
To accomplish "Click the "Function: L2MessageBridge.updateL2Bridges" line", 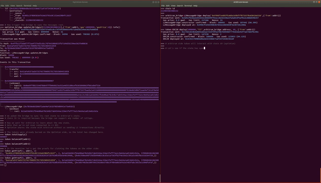I will [24, 53].
